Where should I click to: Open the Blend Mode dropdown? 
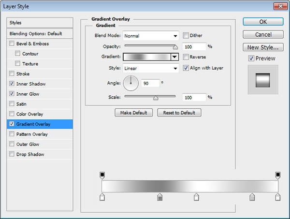click(151, 36)
